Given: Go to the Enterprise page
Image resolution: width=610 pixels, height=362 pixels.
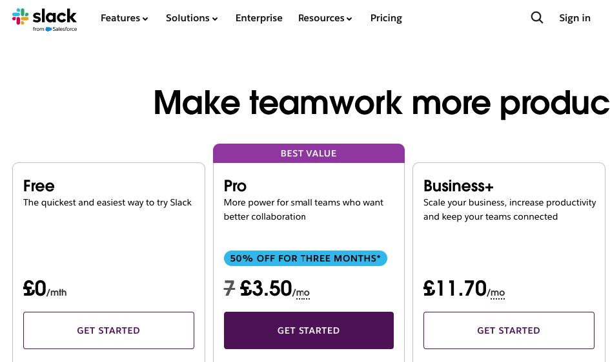Looking at the screenshot, I should click(x=259, y=18).
